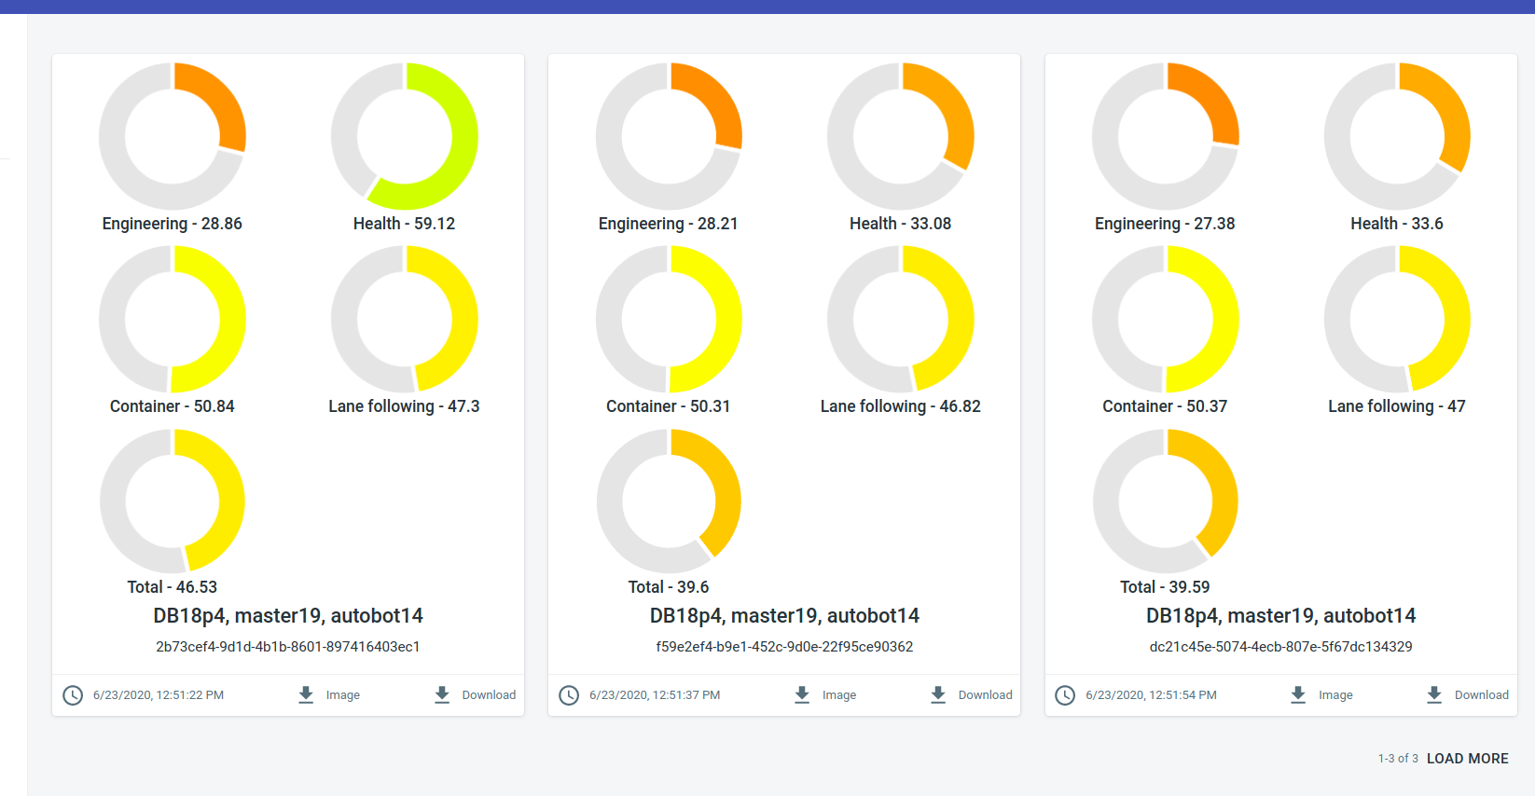
Task: Click the Lane following 47 donut chart
Action: point(1397,319)
